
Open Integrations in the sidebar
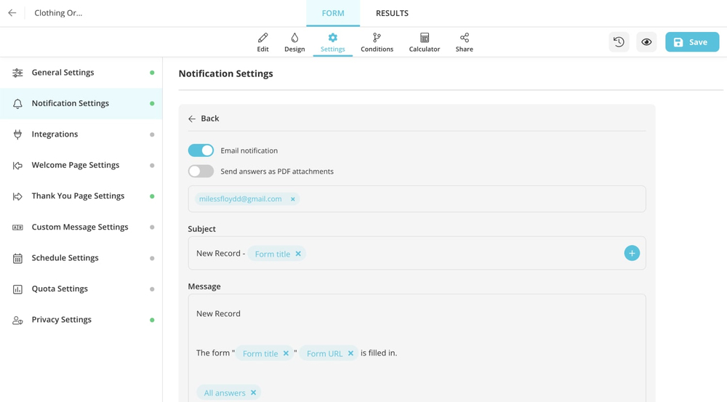tap(55, 134)
